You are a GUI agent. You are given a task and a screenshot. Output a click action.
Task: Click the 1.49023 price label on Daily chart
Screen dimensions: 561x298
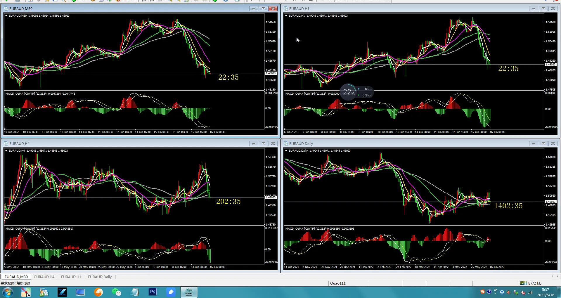pos(551,202)
